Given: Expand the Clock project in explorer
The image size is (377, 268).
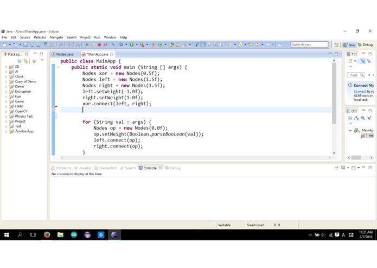Looking at the screenshot, I should pos(6,76).
